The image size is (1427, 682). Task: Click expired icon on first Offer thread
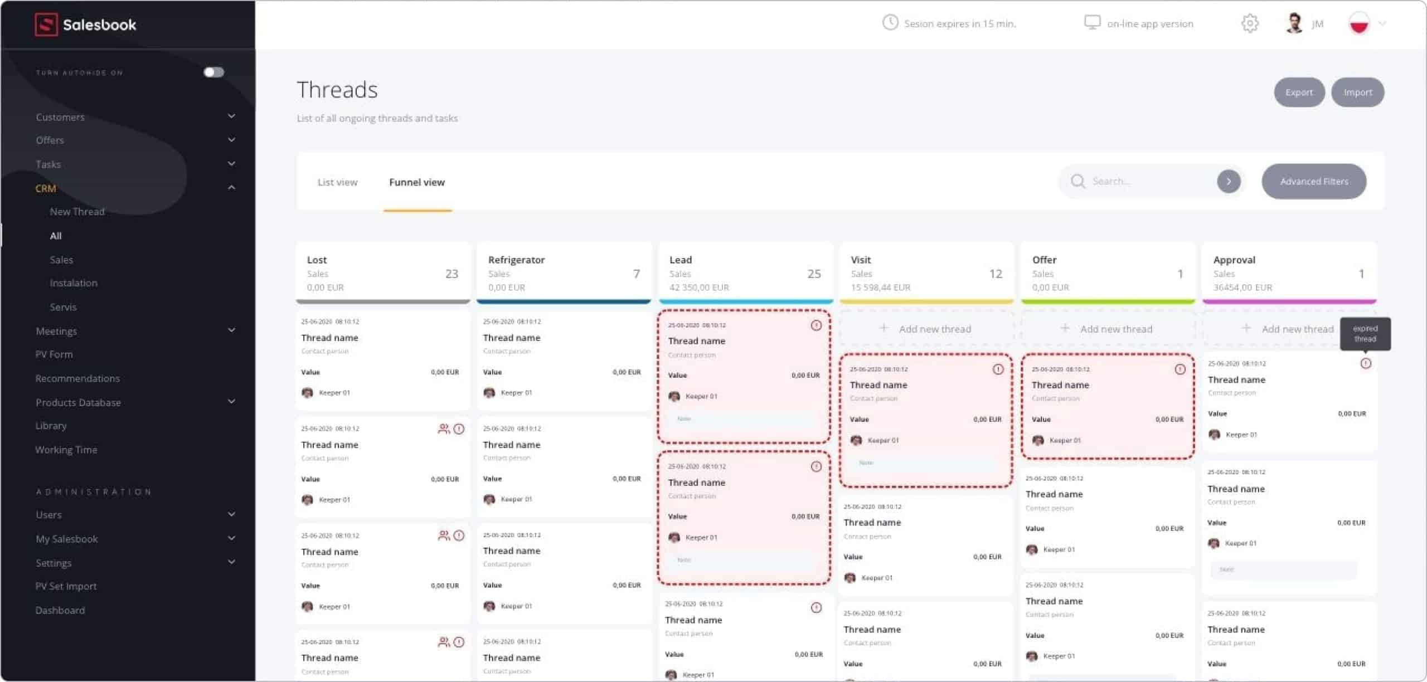click(x=1180, y=369)
